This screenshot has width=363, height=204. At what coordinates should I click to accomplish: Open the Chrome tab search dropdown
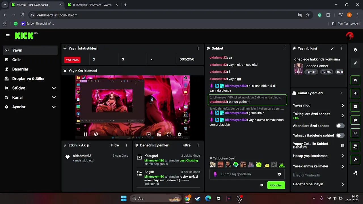(x=5, y=5)
